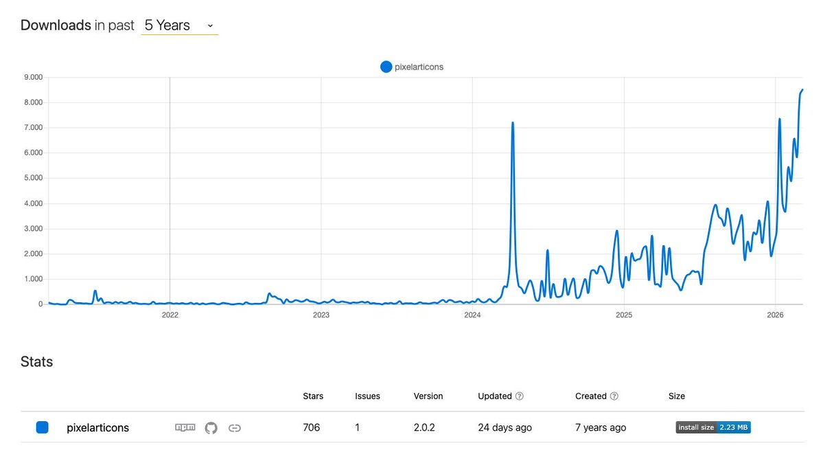Click the 706 stars value

point(311,427)
